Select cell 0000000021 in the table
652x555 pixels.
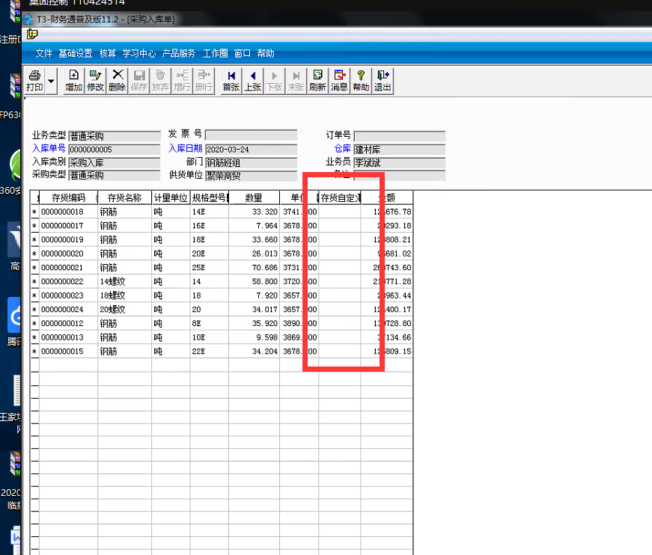[x=68, y=268]
